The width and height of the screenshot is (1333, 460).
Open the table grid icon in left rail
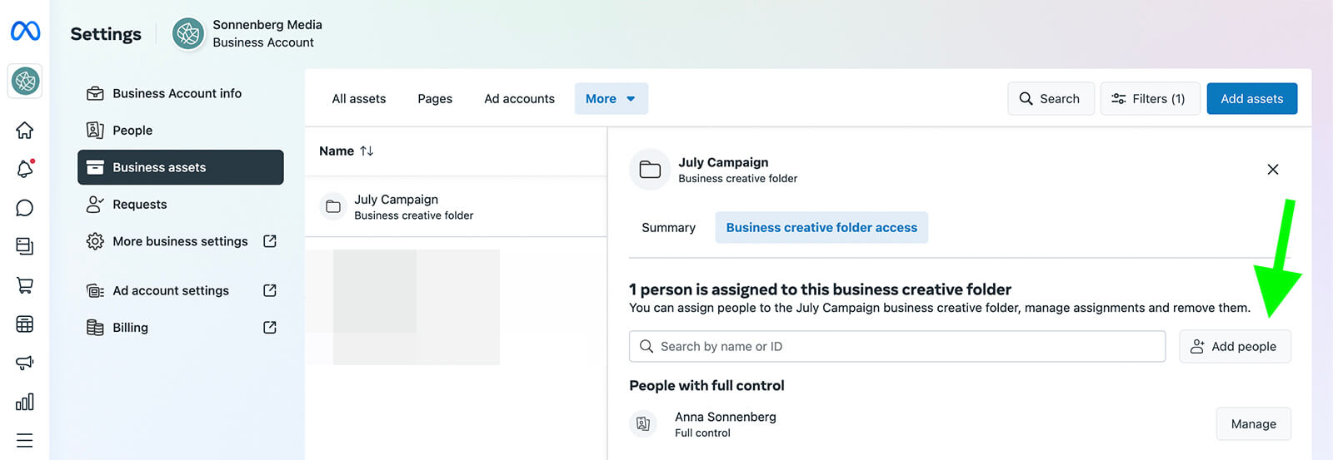(25, 324)
